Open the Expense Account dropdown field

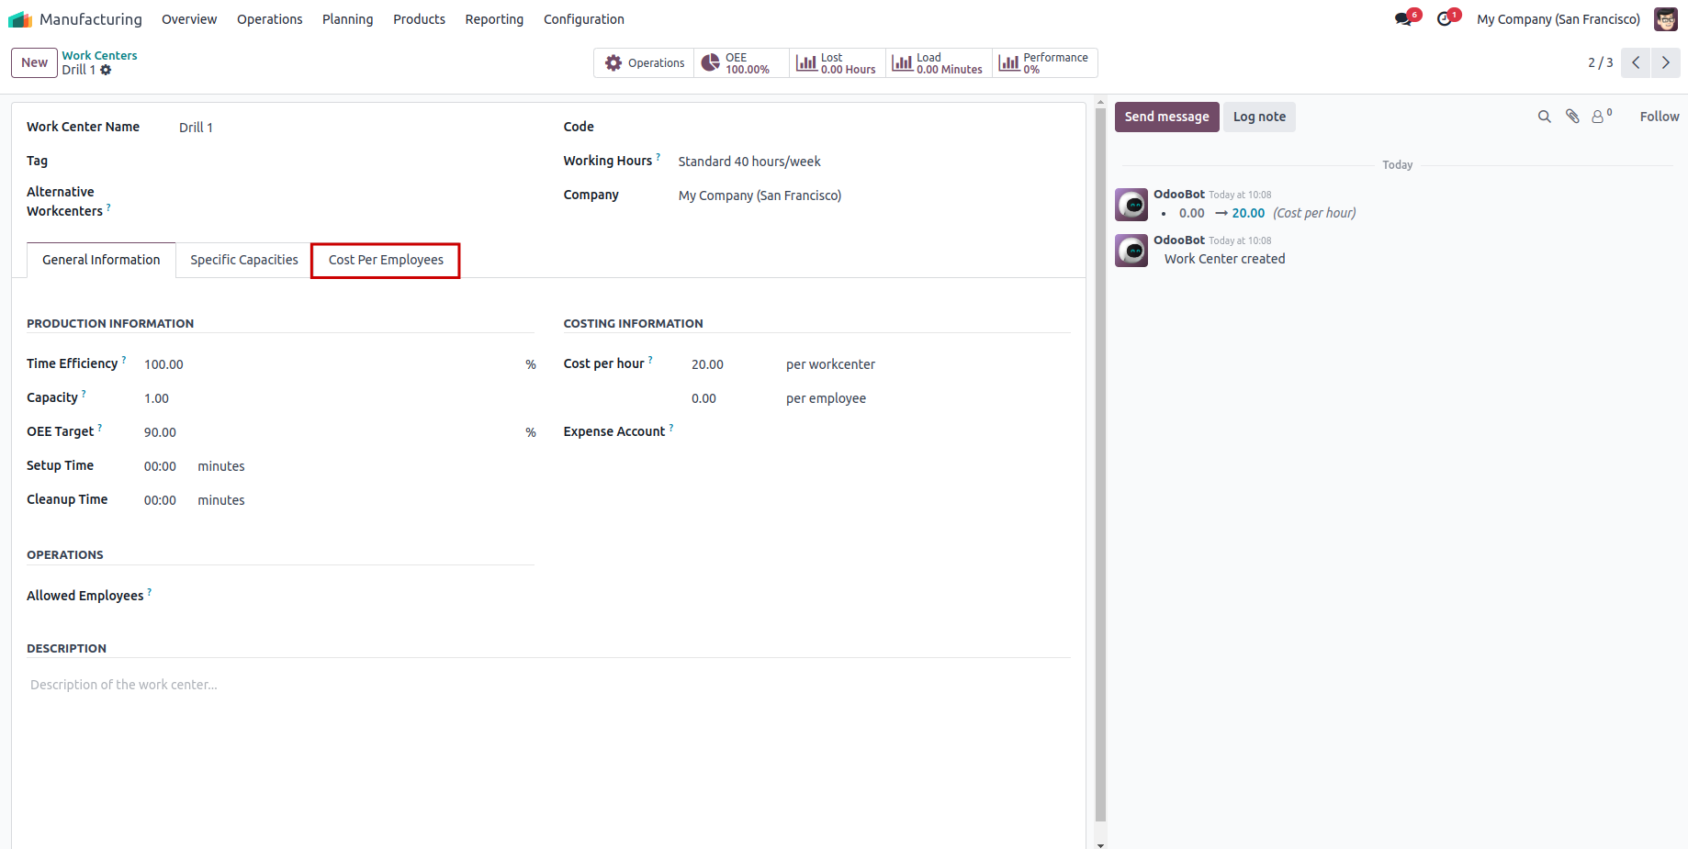click(x=881, y=432)
